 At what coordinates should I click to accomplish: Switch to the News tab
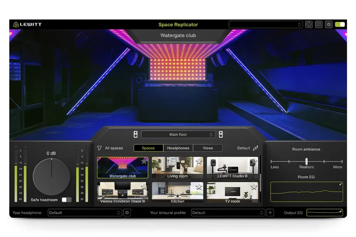click(208, 148)
